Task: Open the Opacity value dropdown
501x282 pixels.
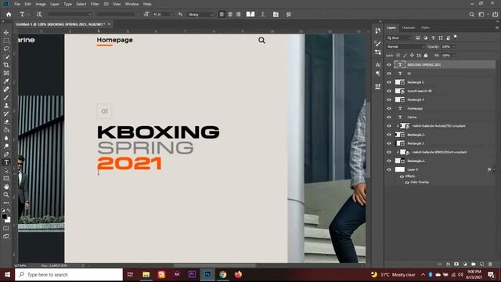Action: click(x=454, y=47)
